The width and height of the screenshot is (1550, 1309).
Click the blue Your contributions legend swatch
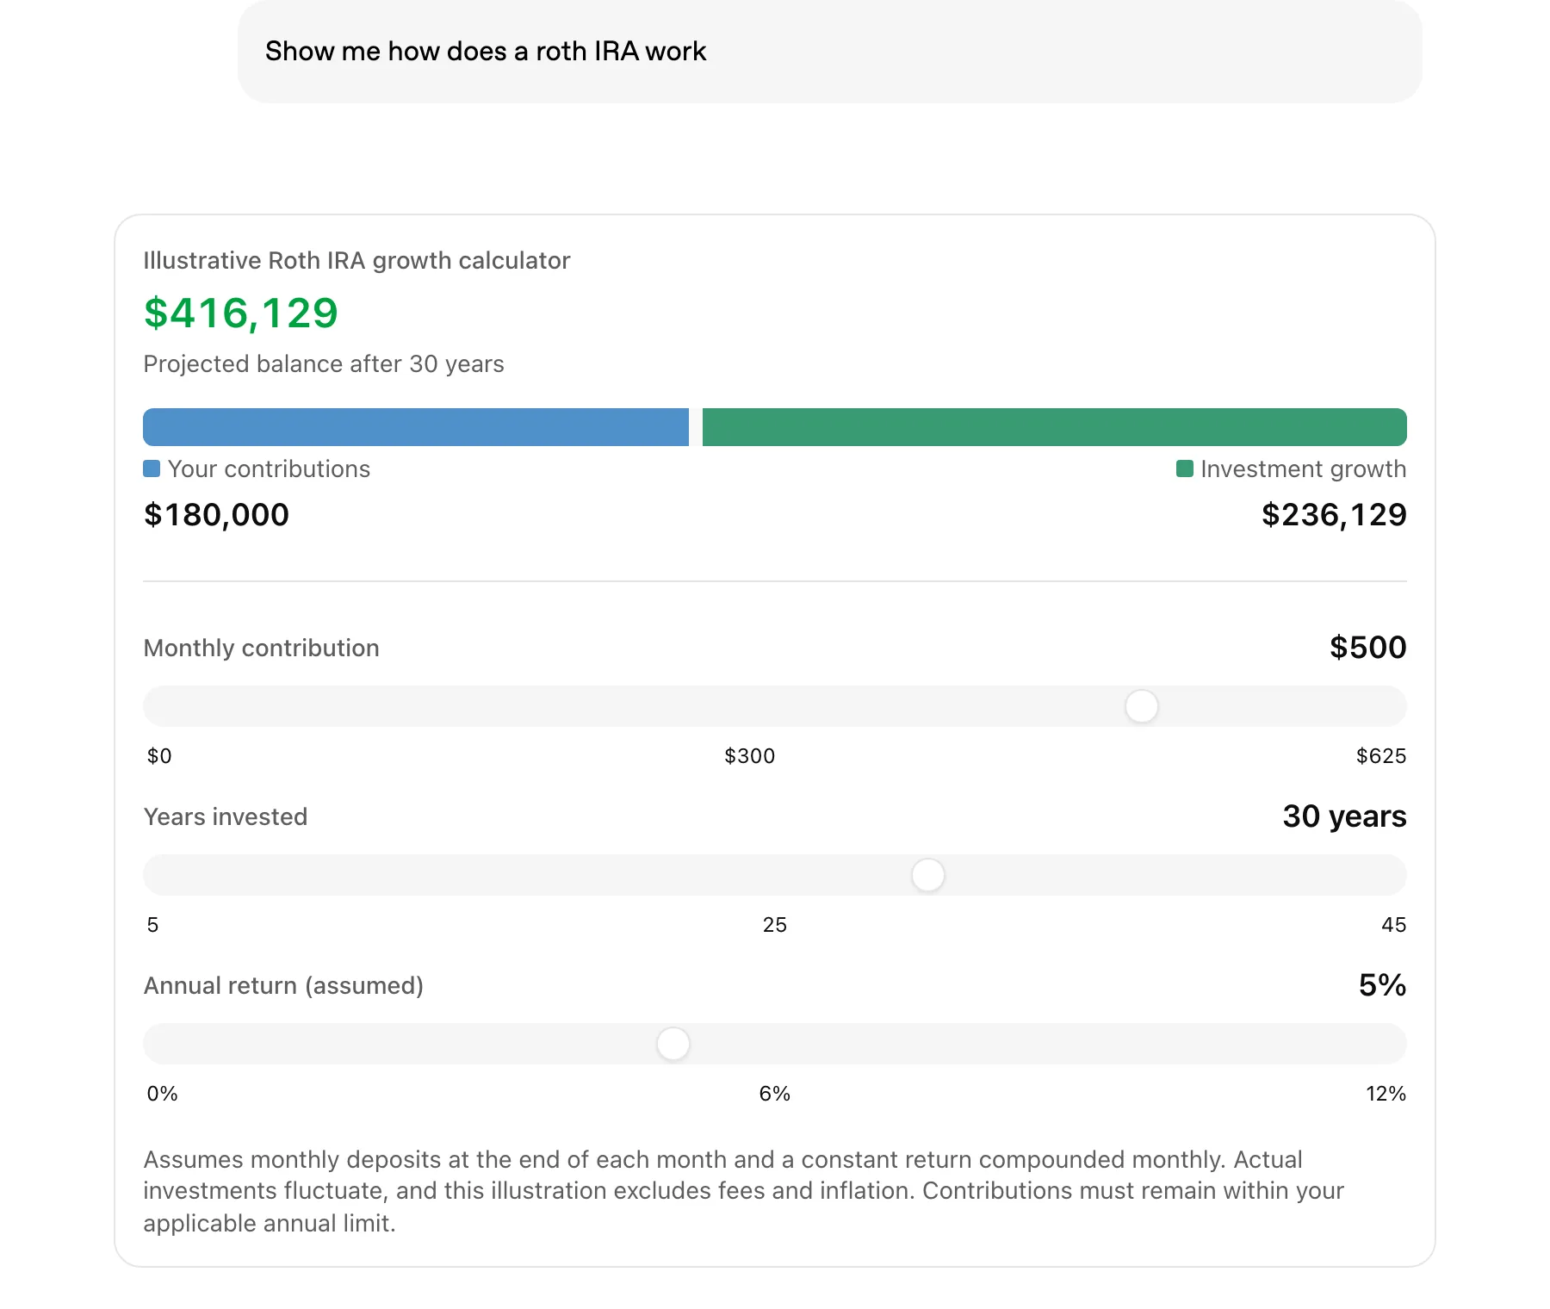click(152, 468)
